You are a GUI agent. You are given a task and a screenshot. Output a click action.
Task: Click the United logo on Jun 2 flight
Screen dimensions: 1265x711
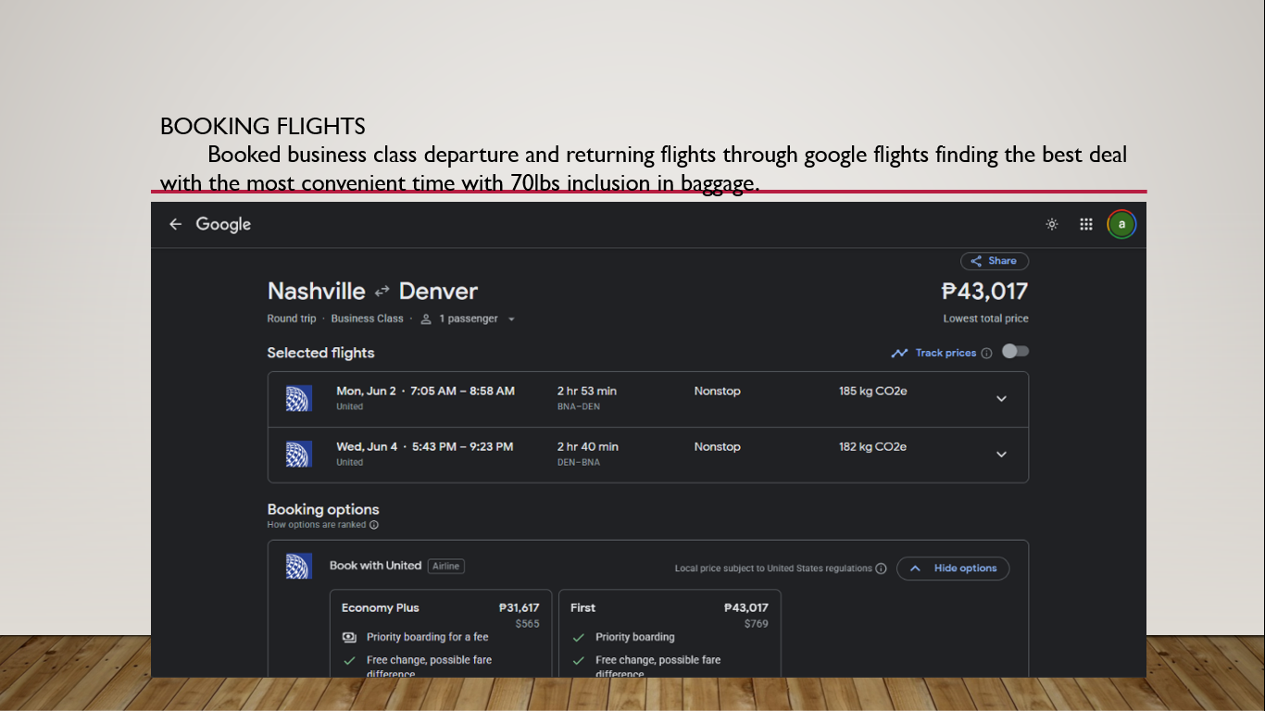click(x=298, y=398)
